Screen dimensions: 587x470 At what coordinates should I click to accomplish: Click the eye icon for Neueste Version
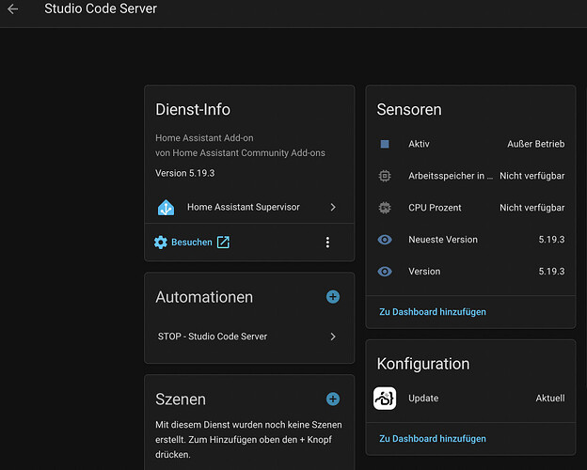tap(385, 240)
